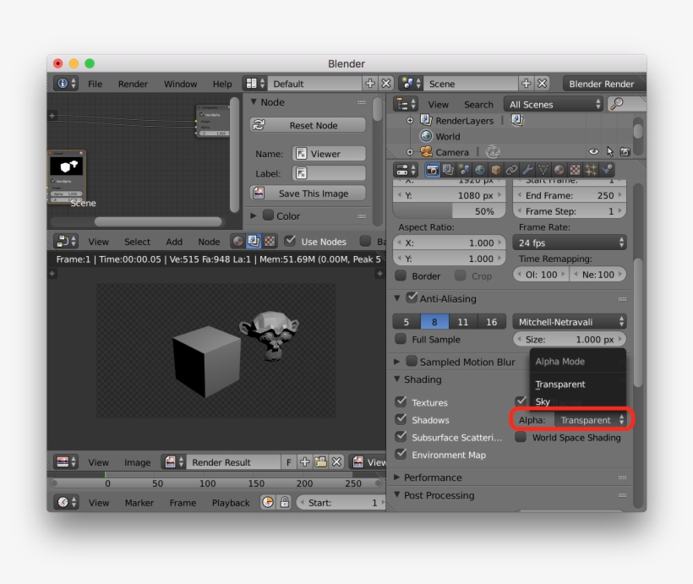Switch node editor to texture nodes

[270, 241]
